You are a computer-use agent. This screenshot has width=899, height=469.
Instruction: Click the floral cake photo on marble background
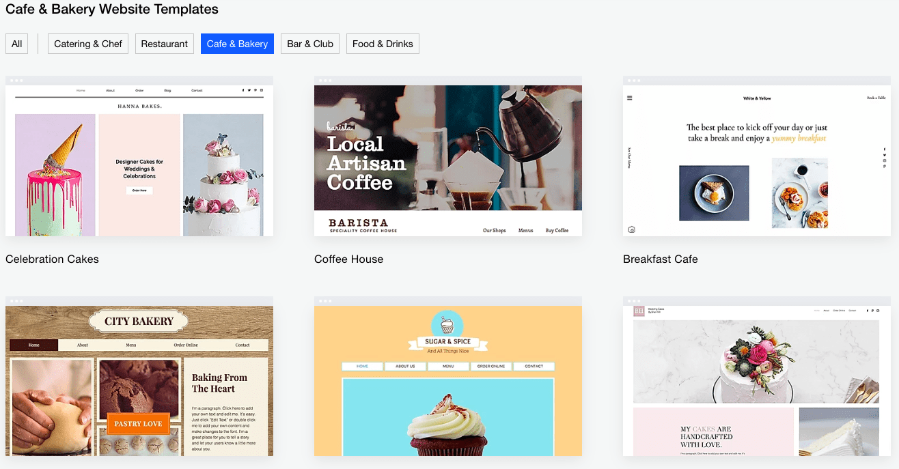coord(756,362)
